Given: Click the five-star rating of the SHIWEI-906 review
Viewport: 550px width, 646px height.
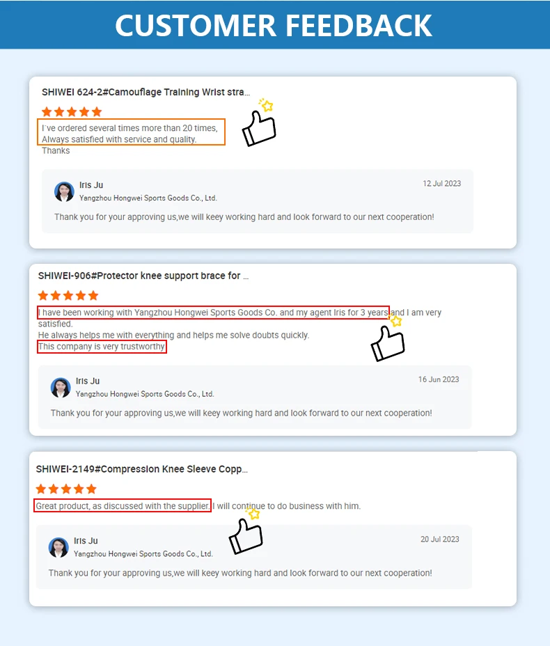Looking at the screenshot, I should coord(68,295).
